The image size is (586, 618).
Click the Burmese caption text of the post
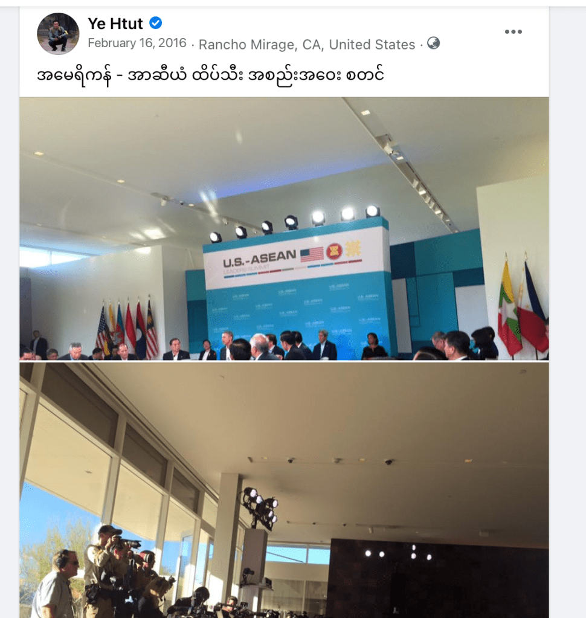pos(210,75)
